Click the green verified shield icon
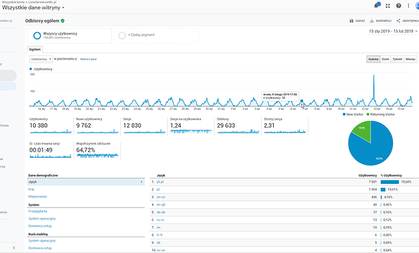Image resolution: width=419 pixels, height=253 pixels. [x=63, y=21]
